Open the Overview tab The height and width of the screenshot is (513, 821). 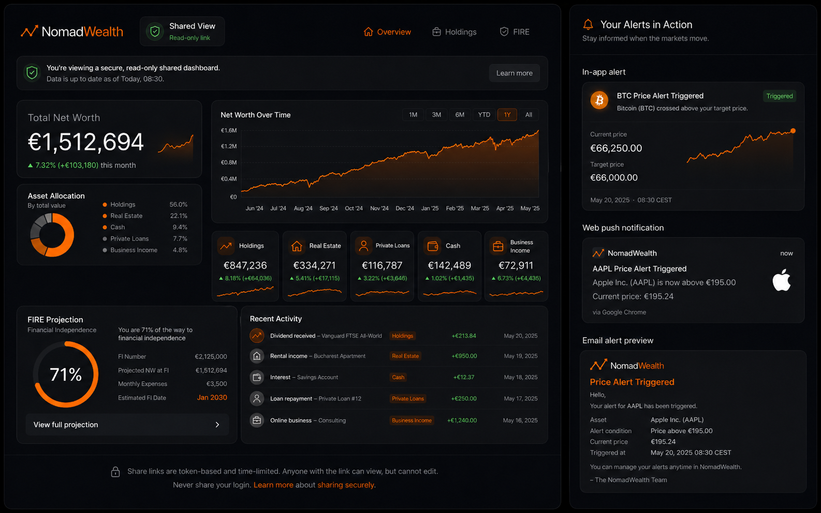click(387, 32)
